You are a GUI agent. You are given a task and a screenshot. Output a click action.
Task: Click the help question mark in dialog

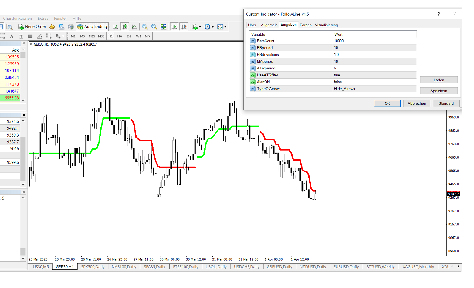coord(439,14)
